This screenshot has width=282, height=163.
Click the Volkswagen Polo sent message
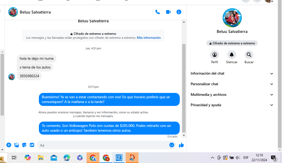(x=109, y=128)
